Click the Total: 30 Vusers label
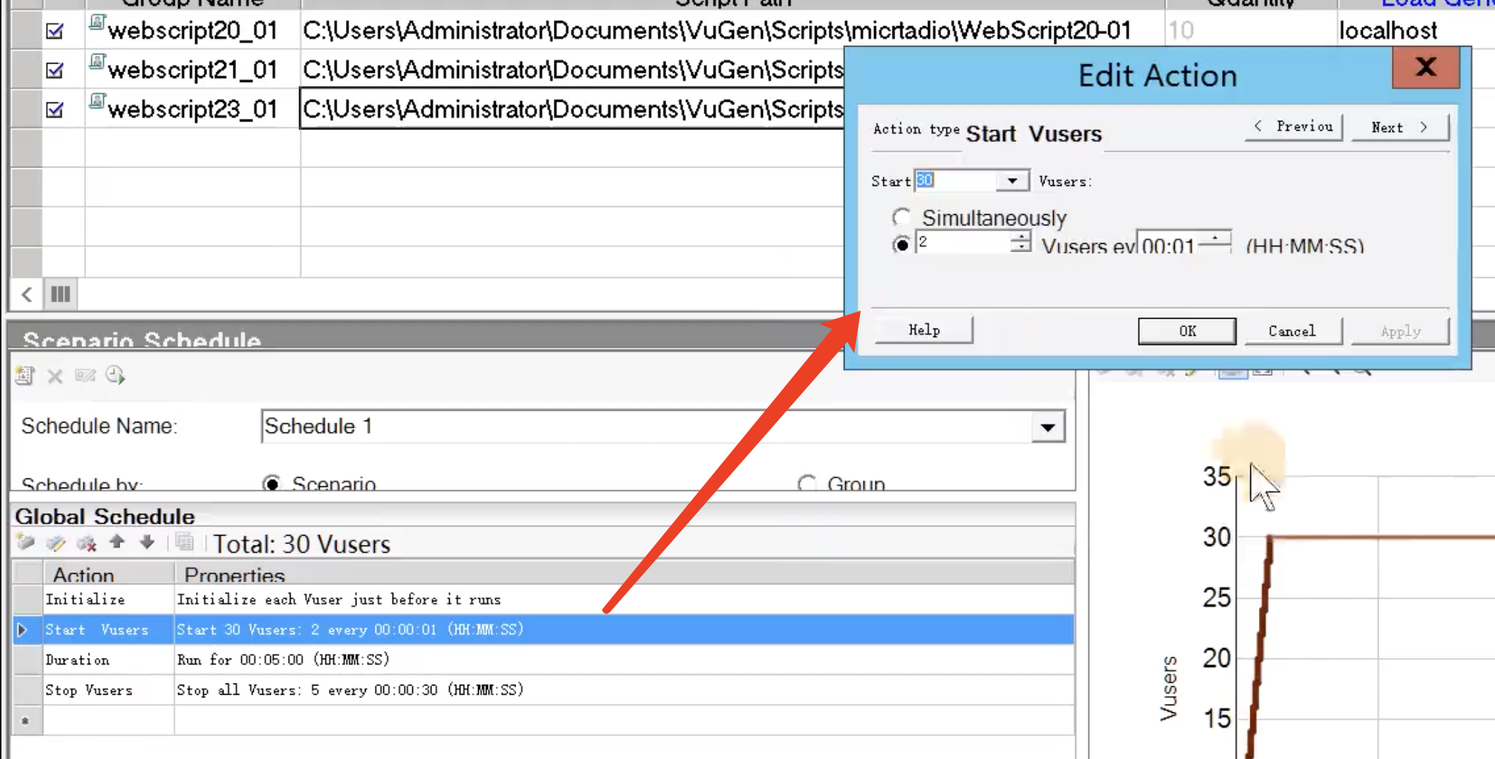Viewport: 1495px width, 759px height. point(301,544)
